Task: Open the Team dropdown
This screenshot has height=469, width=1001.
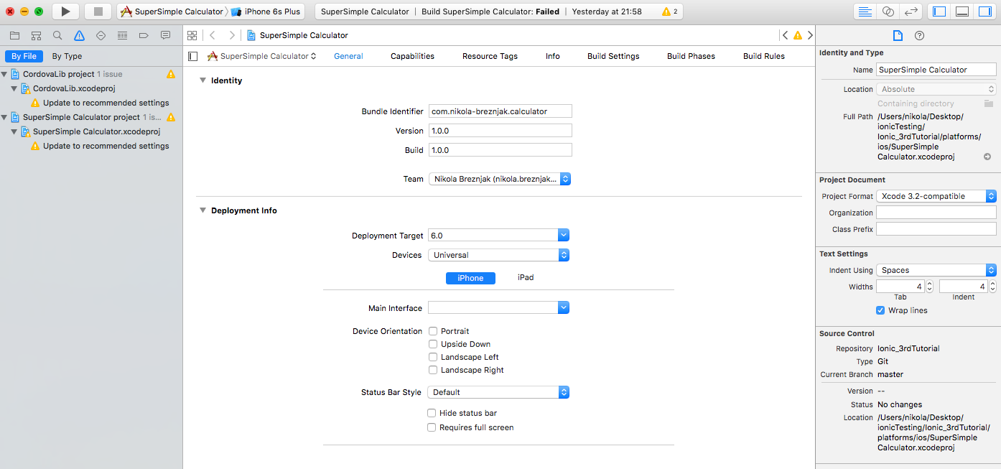Action: (500, 179)
